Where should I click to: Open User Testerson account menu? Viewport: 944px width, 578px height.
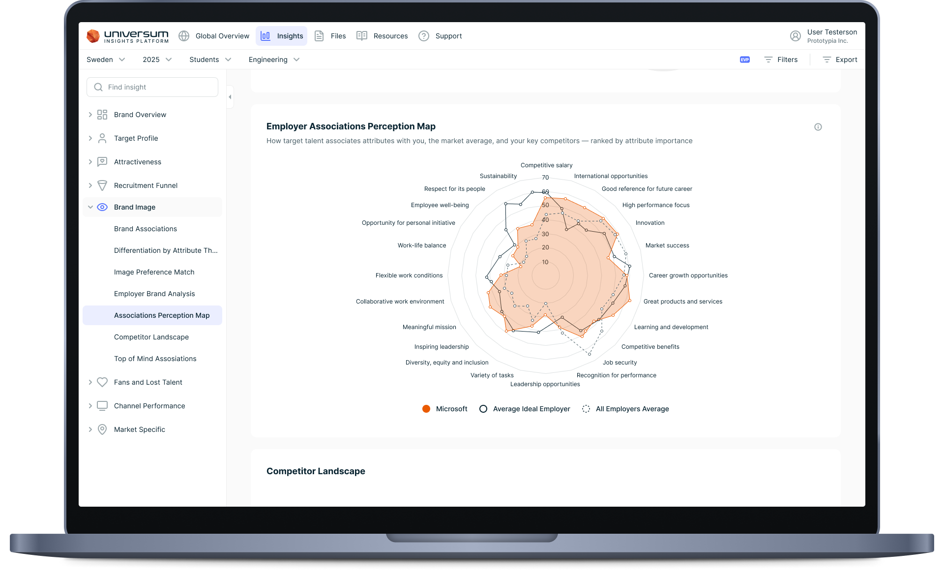click(832, 36)
